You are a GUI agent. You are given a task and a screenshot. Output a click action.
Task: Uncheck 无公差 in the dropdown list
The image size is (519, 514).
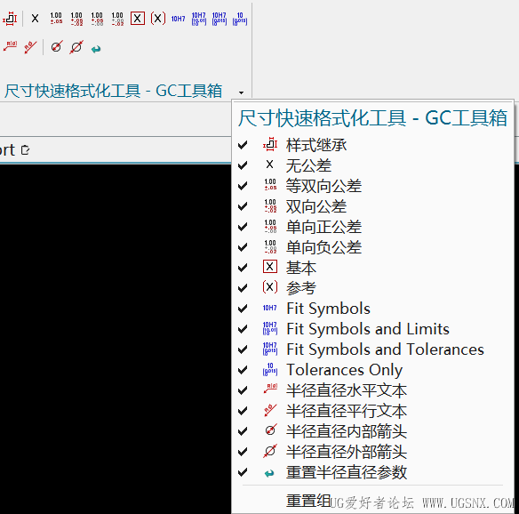click(x=372, y=165)
